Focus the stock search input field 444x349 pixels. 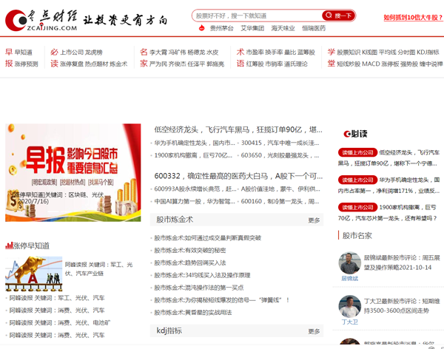pos(257,16)
